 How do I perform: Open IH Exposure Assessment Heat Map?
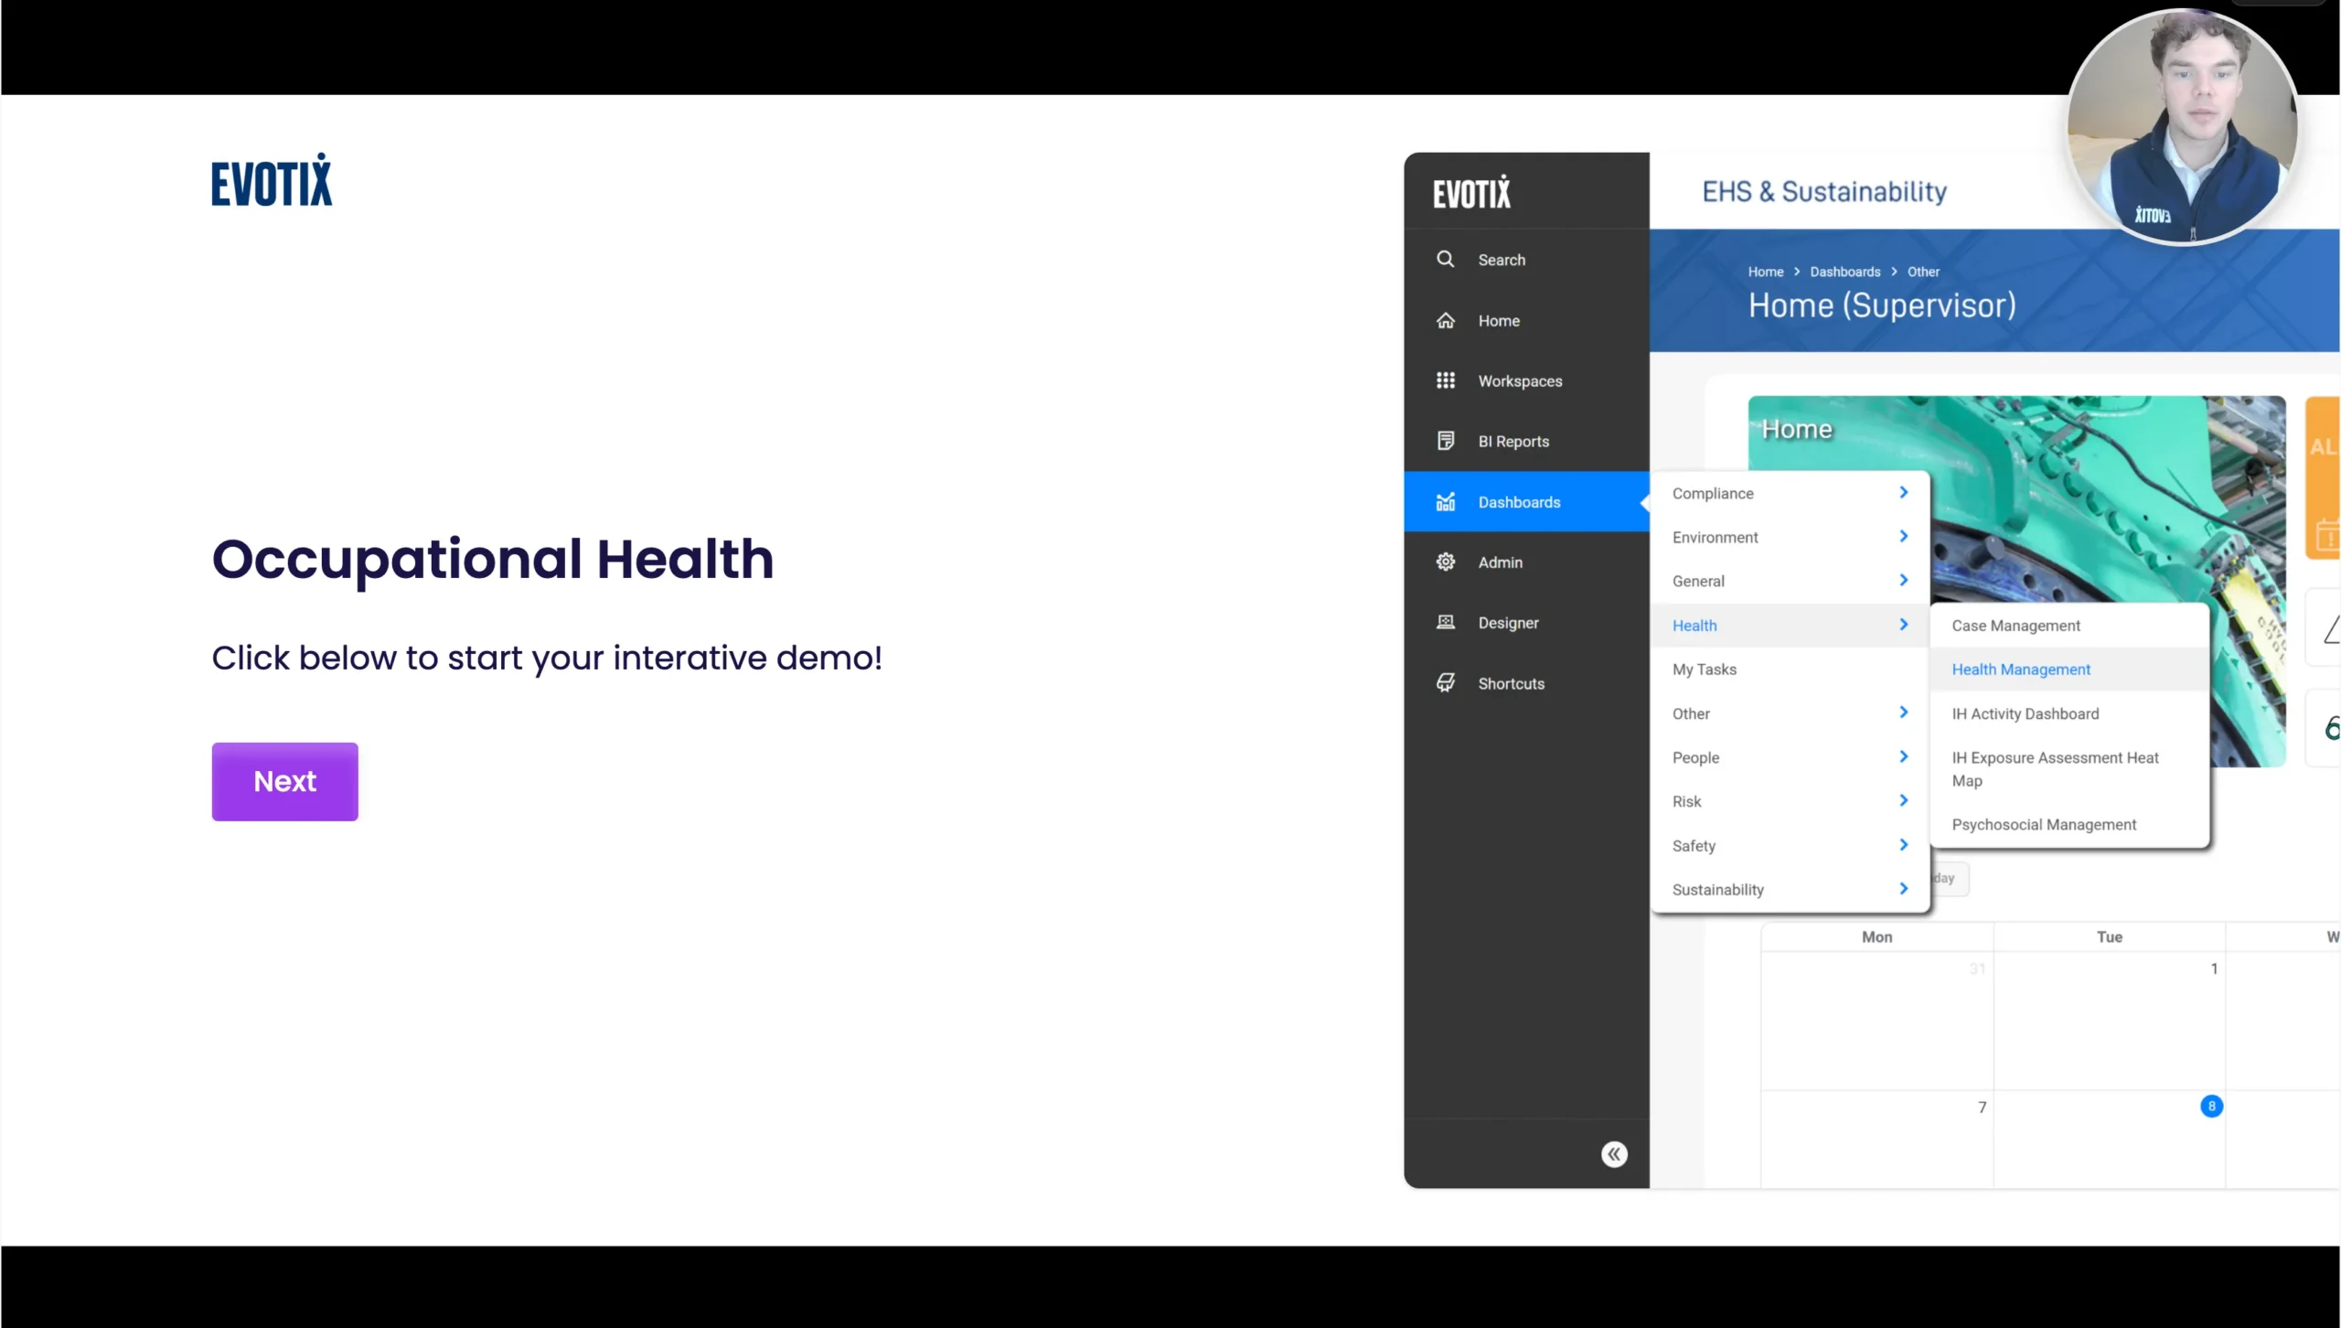(x=2069, y=768)
